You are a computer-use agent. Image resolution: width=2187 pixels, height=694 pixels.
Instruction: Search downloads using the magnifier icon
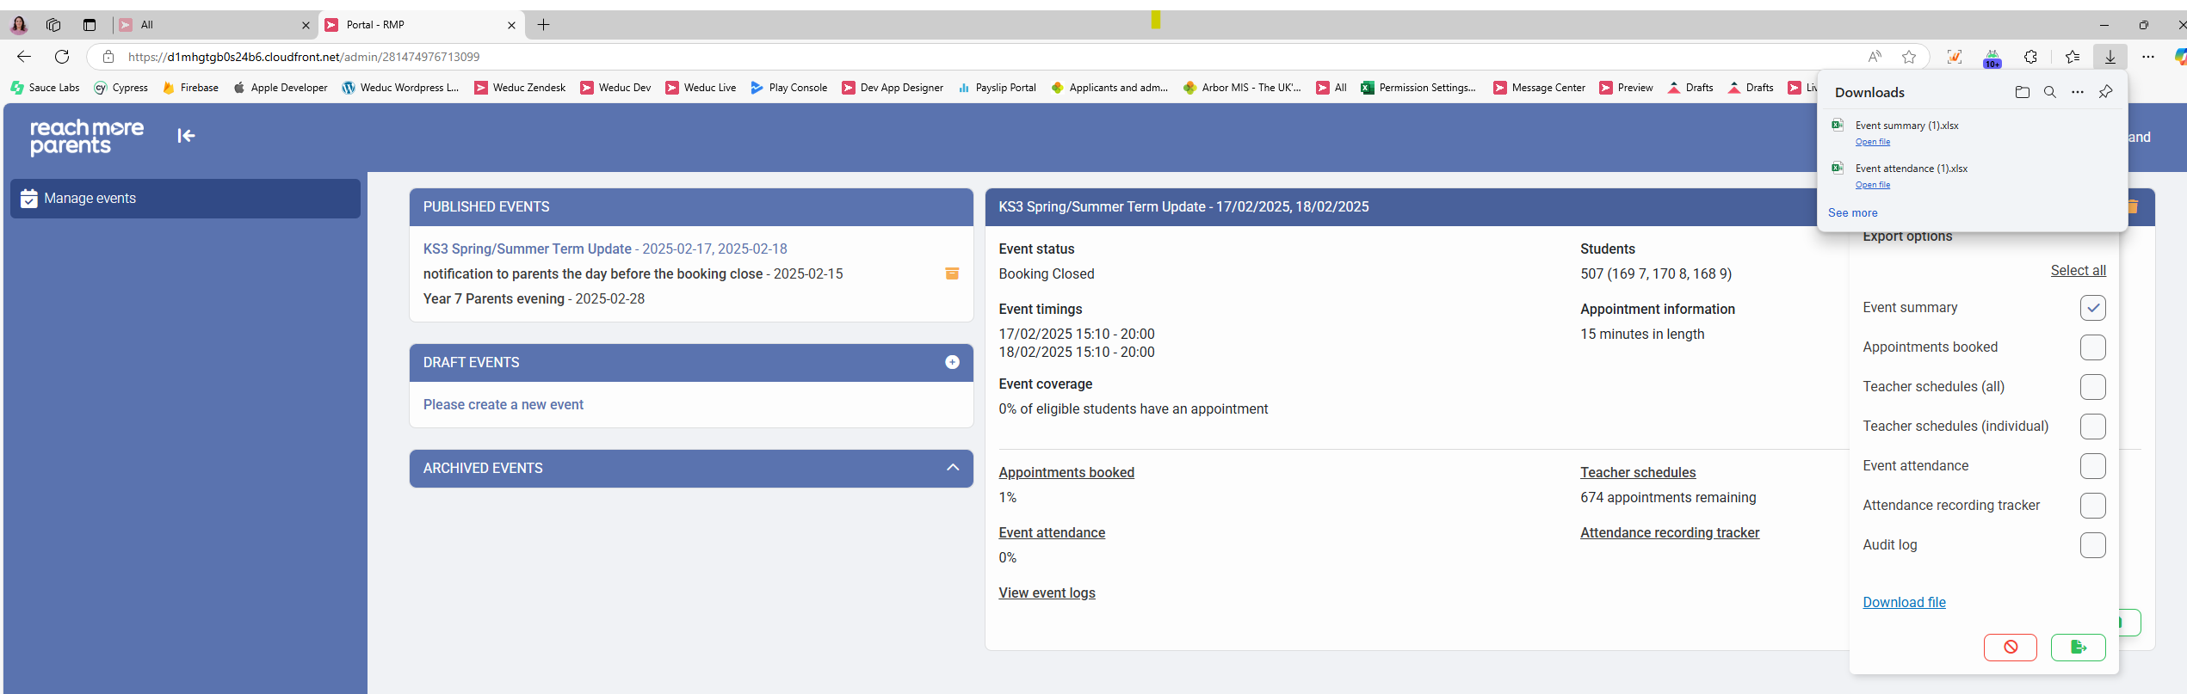[x=2050, y=92]
